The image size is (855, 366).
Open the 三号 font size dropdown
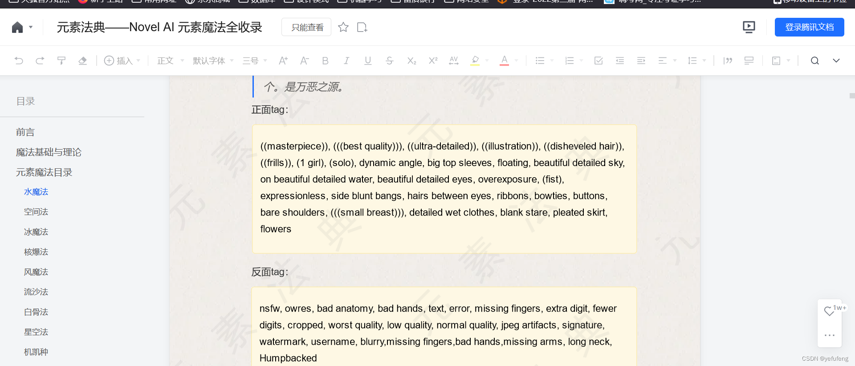255,61
